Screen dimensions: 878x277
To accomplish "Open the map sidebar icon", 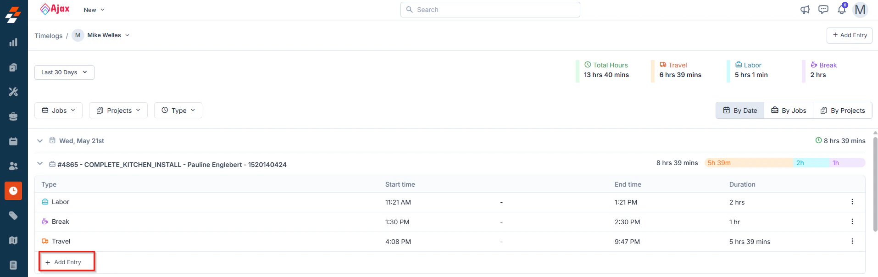I will tap(13, 240).
